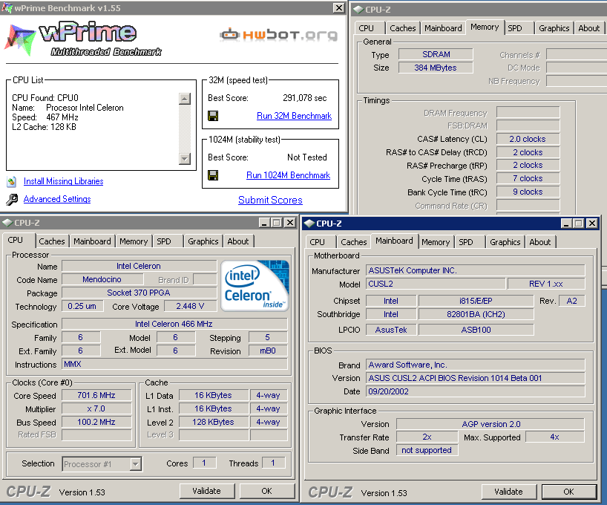The height and width of the screenshot is (505, 607).
Task: Run the 32M Benchmark
Action: tap(294, 116)
